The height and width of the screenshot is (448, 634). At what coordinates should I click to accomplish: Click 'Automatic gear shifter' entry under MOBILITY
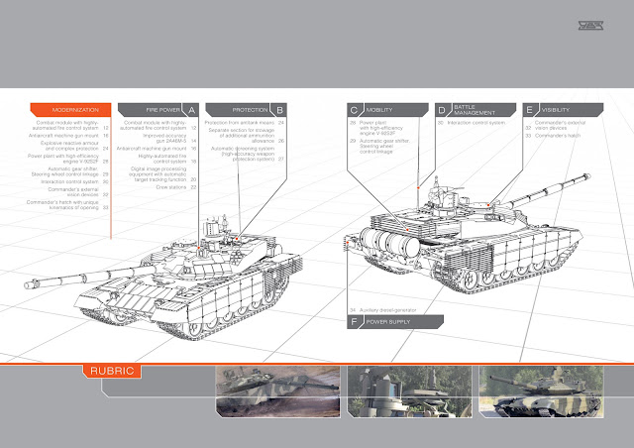pos(379,146)
